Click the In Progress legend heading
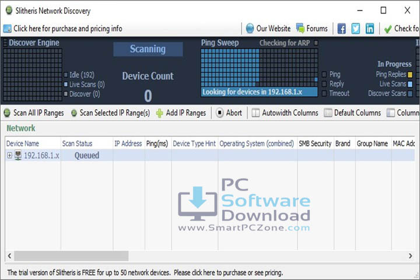This screenshot has width=420, height=280. pos(394,64)
